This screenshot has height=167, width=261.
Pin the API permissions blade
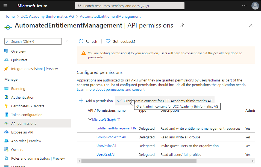(x=182, y=25)
